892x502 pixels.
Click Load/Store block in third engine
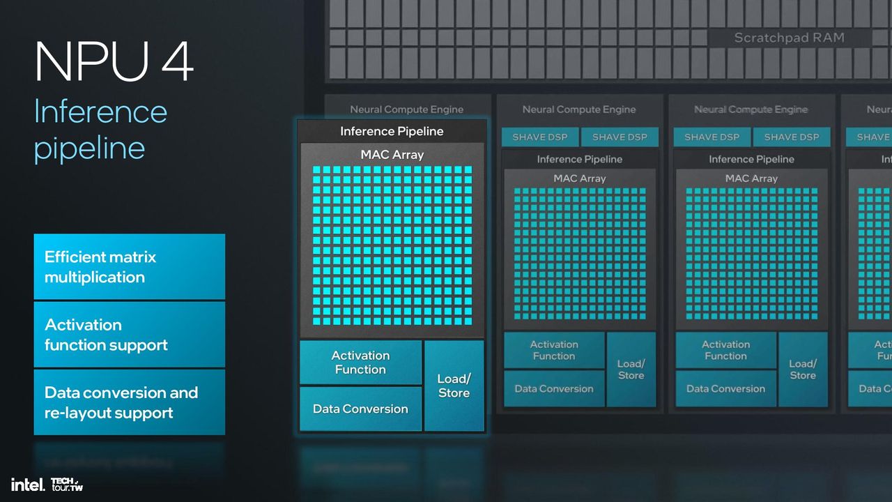803,370
